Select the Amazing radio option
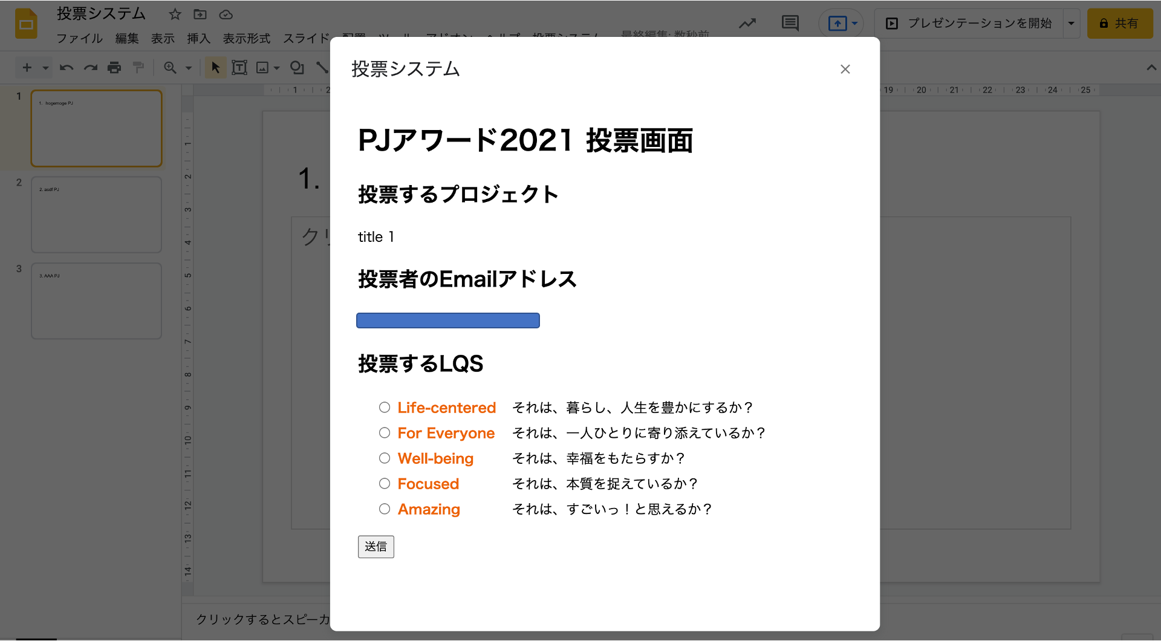 385,509
